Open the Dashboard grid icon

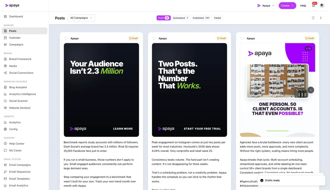5,16
